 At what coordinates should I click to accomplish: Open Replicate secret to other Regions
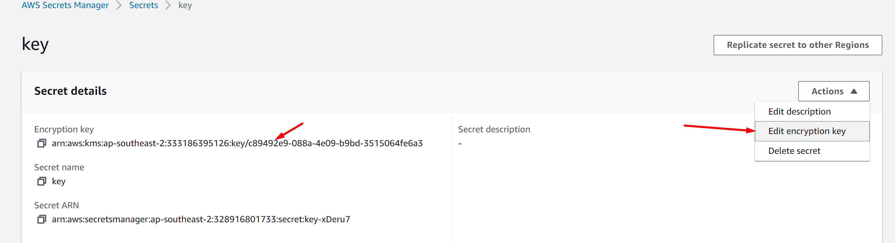pyautogui.click(x=797, y=45)
